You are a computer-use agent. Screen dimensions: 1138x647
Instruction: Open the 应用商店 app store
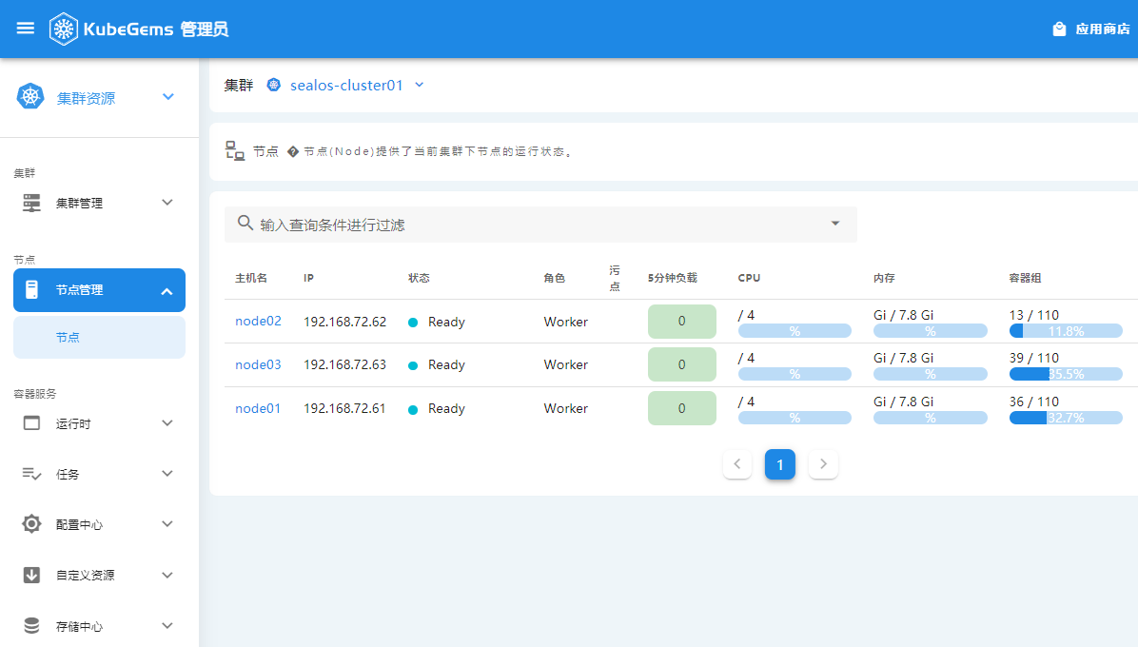coord(1090,29)
